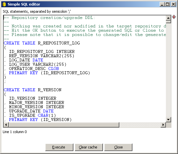This screenshot has width=178, height=154.
Task: Place cursor on R_REPOSITORY_LOG table name
Action: tap(59, 43)
